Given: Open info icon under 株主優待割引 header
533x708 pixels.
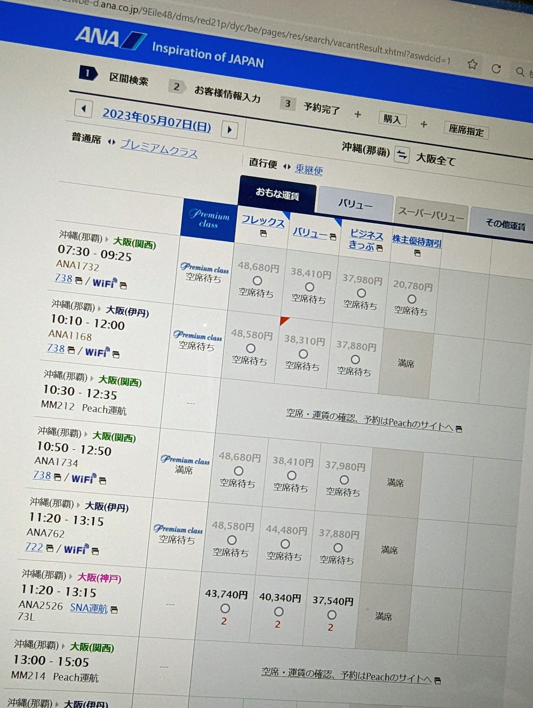Looking at the screenshot, I should (x=417, y=253).
